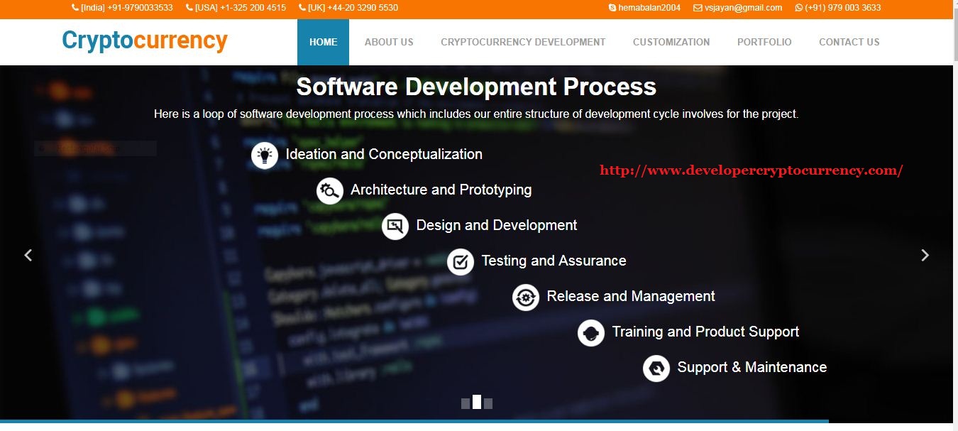Go back using the left chevron arrow
This screenshot has width=958, height=431.
[28, 254]
